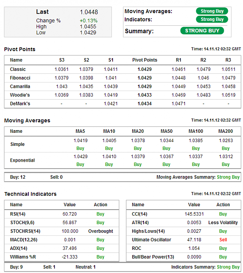Click the Moving Averages Strong Buy badge
The width and height of the screenshot is (243, 273).
coord(212,11)
